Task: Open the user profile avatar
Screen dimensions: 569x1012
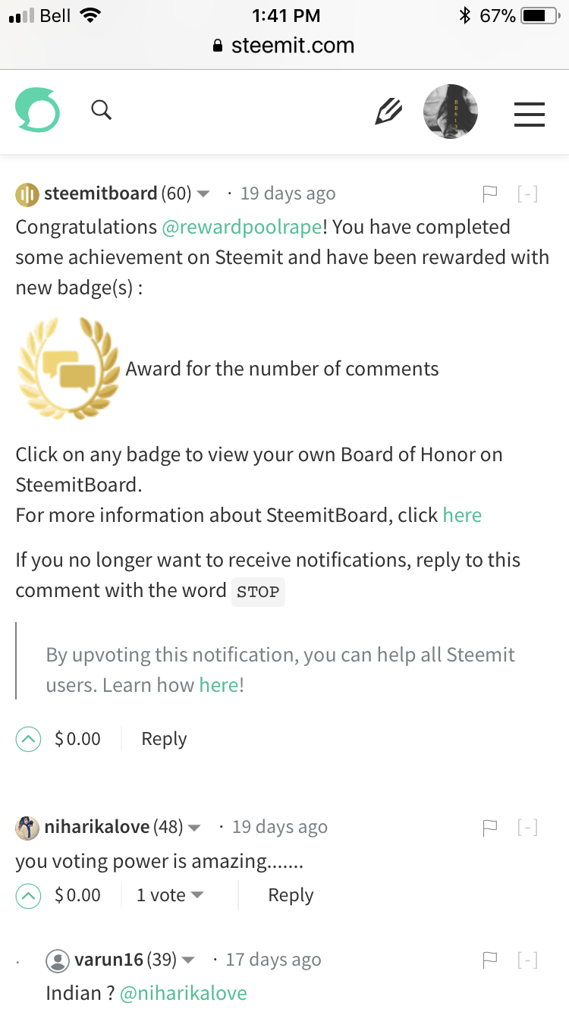Action: point(451,112)
